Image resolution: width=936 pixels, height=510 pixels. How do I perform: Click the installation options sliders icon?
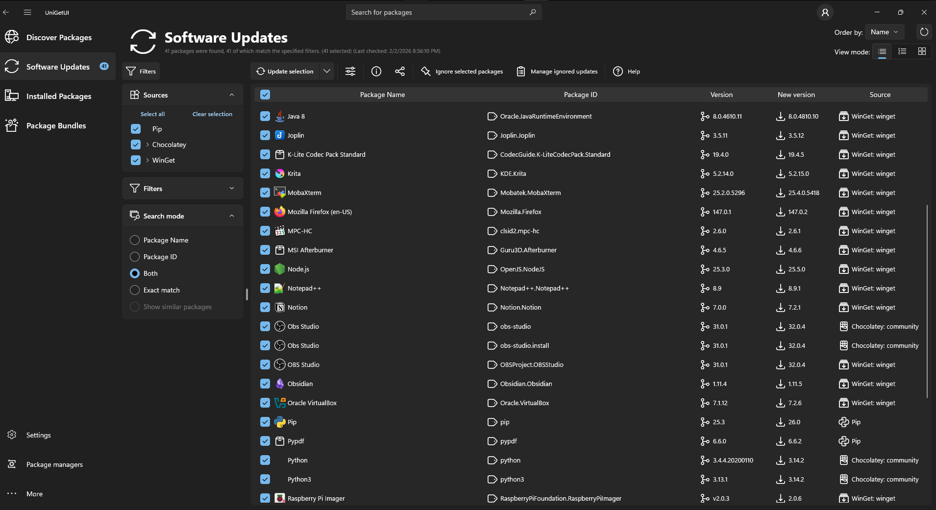[350, 72]
